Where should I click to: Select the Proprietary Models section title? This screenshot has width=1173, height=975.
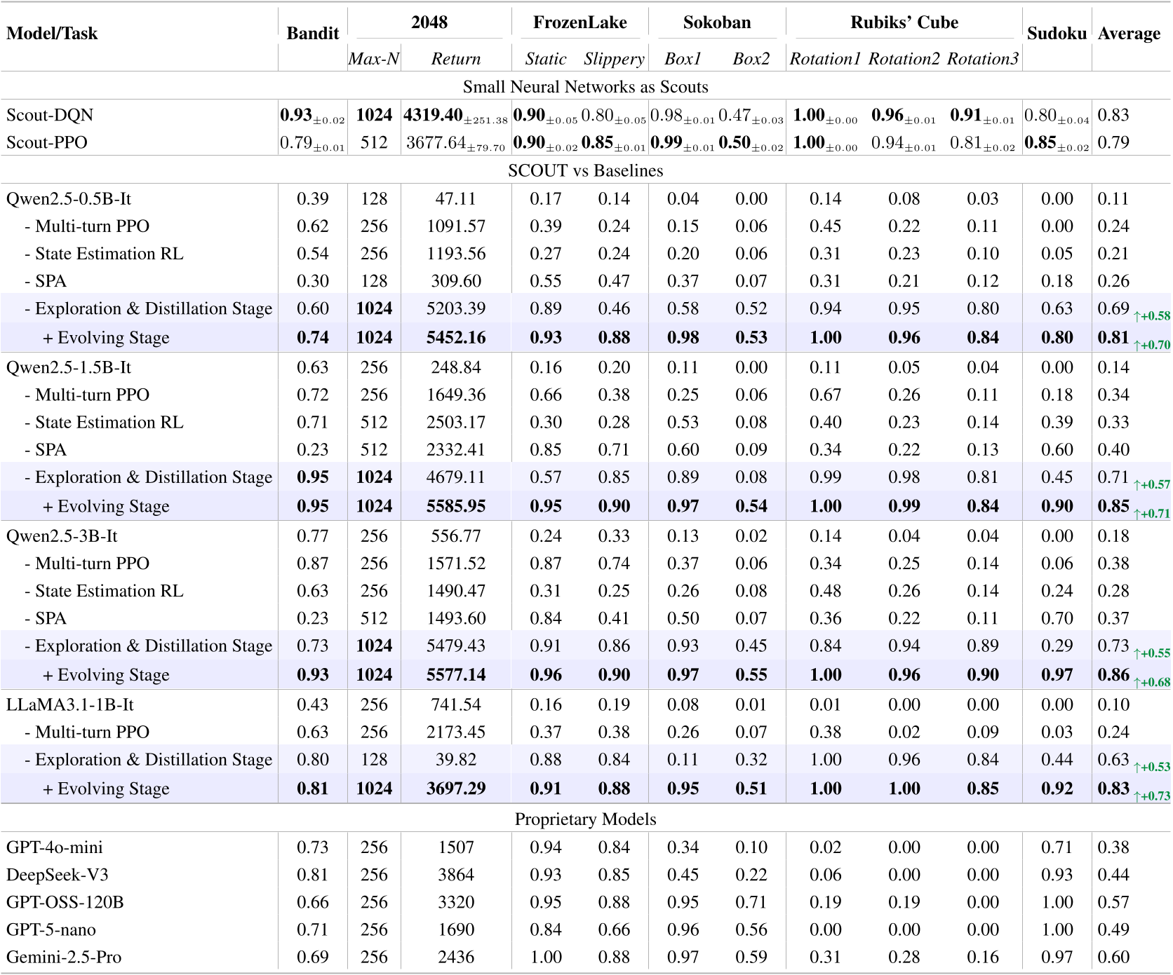[x=585, y=819]
